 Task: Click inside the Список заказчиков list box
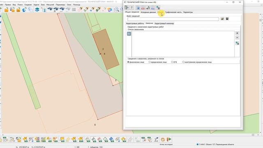click(183, 44)
